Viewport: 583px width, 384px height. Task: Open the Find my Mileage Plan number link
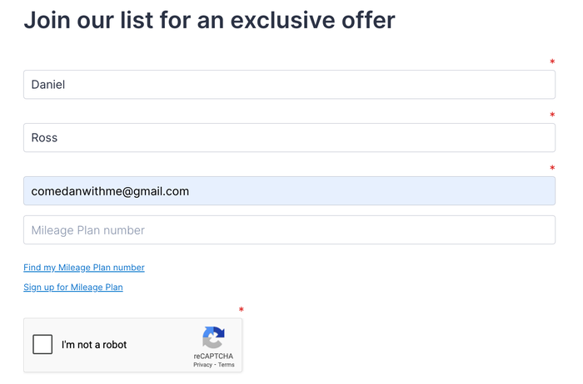pyautogui.click(x=84, y=268)
